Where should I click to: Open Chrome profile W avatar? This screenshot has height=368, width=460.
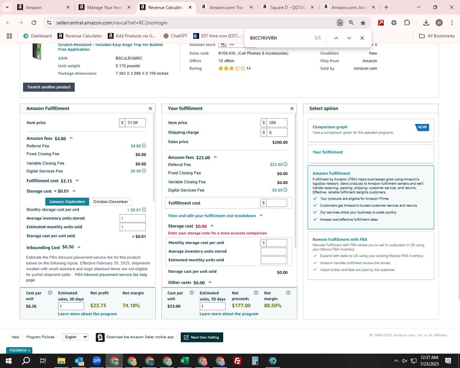(439, 23)
